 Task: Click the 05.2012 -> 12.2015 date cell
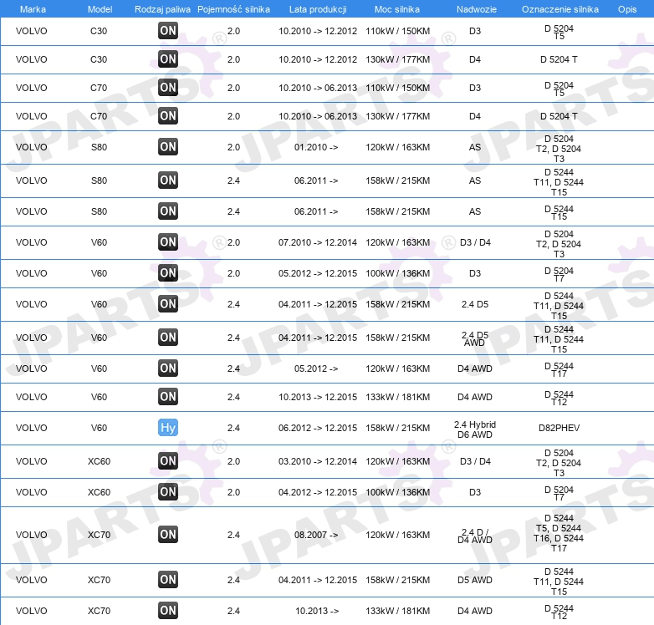(318, 273)
